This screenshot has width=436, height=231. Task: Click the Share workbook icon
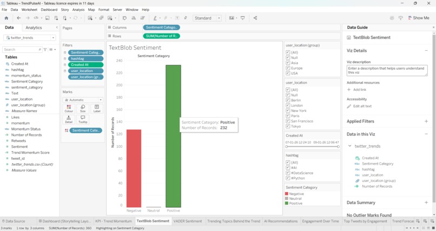click(x=255, y=18)
